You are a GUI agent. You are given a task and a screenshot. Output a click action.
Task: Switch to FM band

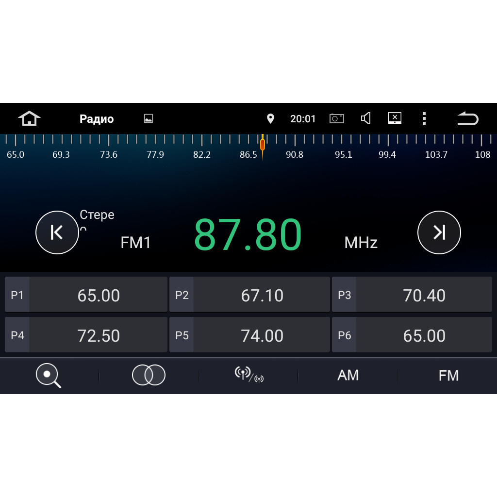[x=448, y=376]
